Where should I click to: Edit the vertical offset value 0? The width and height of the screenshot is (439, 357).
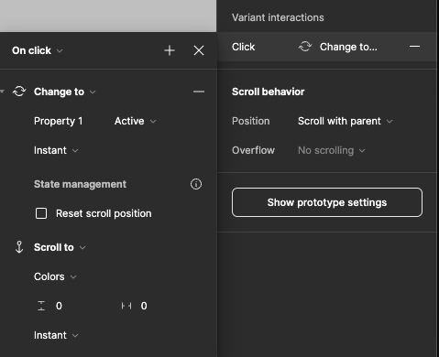tap(59, 306)
